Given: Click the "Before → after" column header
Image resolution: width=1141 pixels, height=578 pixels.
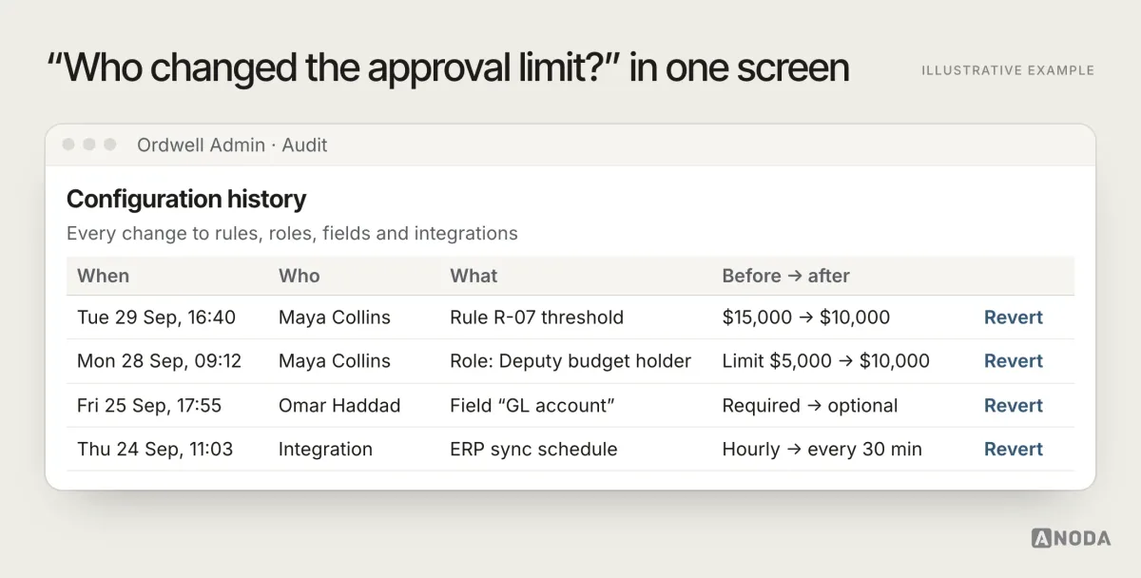Looking at the screenshot, I should pyautogui.click(x=786, y=276).
